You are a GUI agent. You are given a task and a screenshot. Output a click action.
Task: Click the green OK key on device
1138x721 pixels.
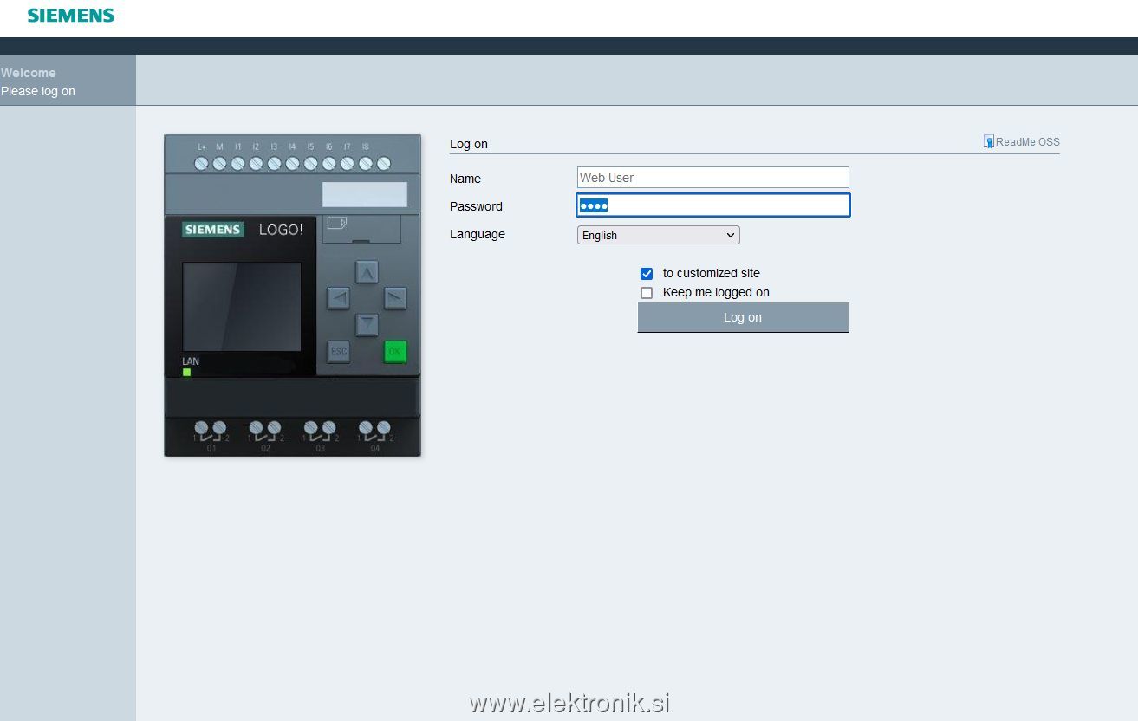click(x=395, y=351)
